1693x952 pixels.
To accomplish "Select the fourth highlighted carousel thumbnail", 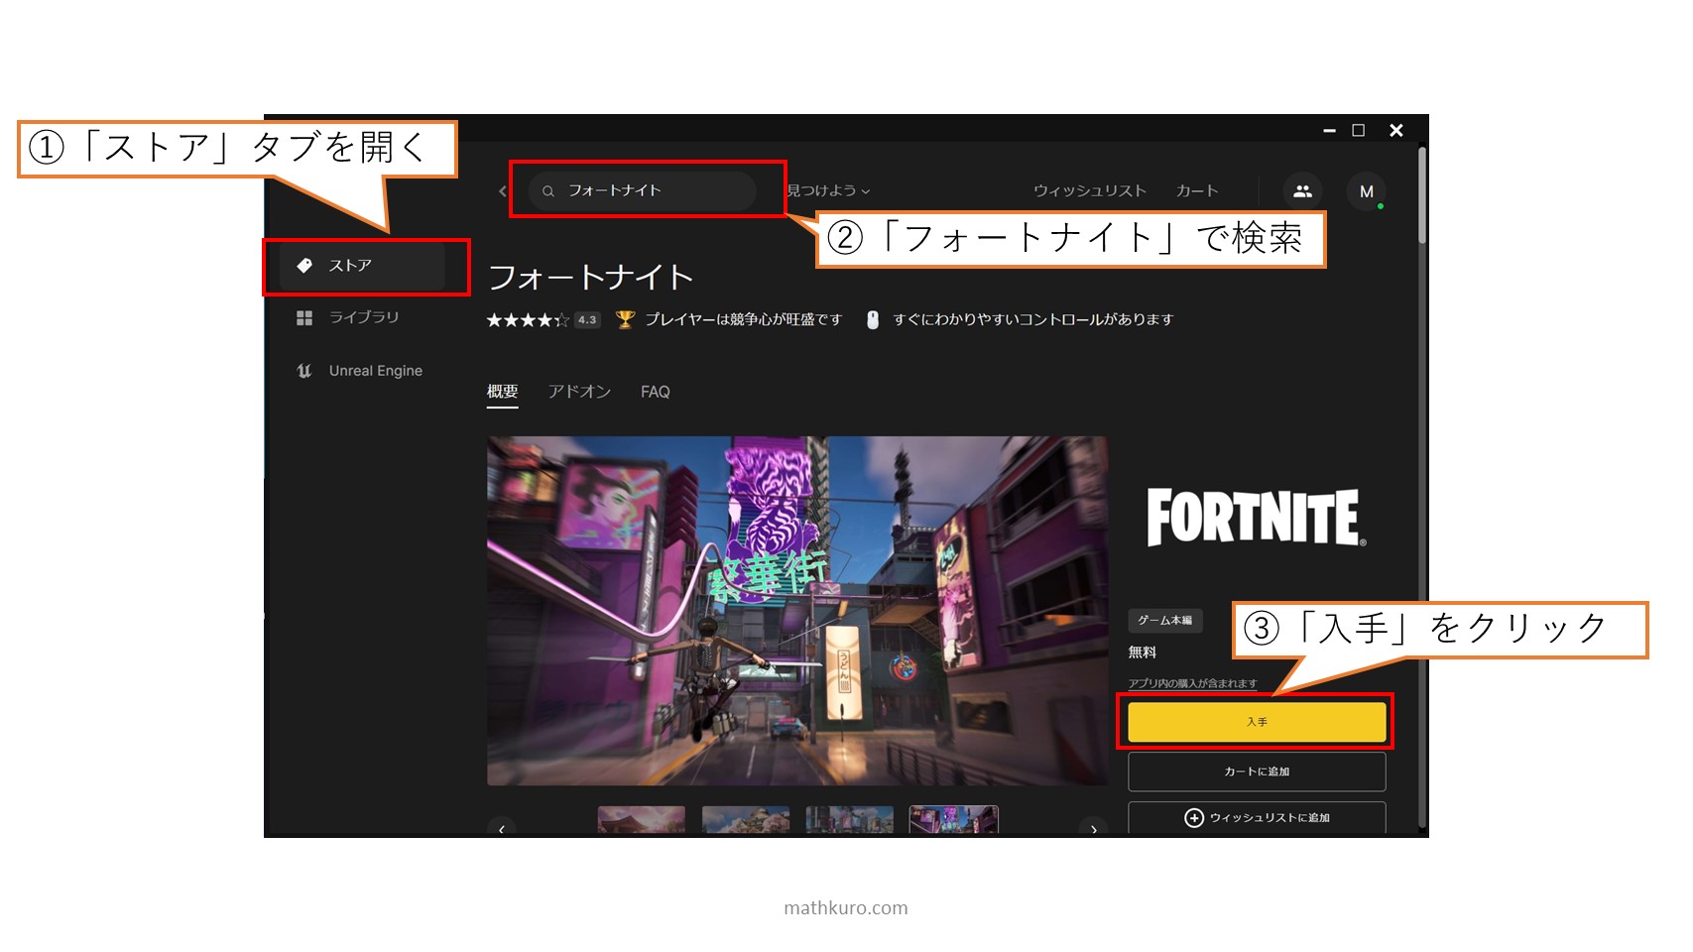I will tap(954, 820).
